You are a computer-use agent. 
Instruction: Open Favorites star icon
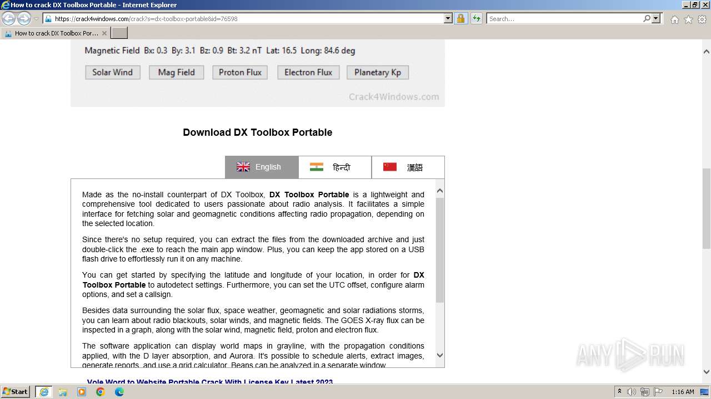click(x=688, y=19)
